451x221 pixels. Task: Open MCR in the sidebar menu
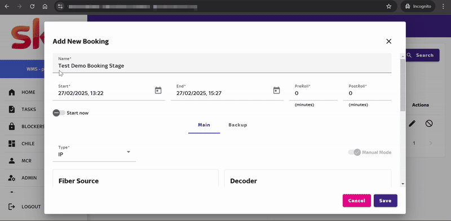[26, 161]
